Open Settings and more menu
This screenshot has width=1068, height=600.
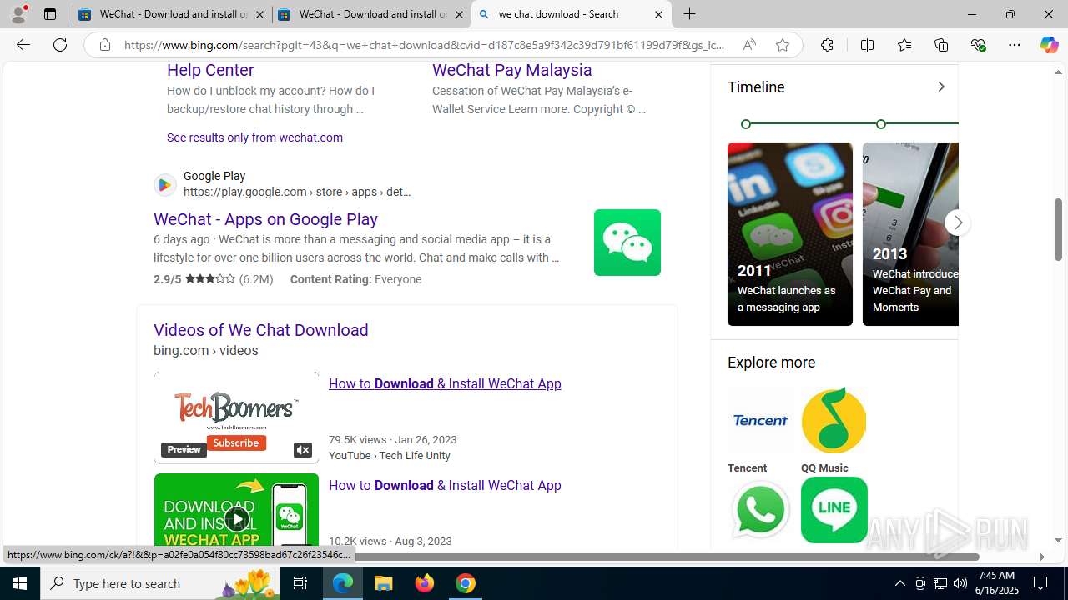coord(1015,45)
